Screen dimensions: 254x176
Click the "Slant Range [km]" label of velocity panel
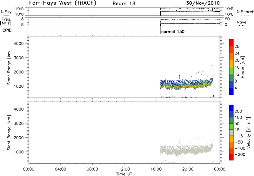9,133
